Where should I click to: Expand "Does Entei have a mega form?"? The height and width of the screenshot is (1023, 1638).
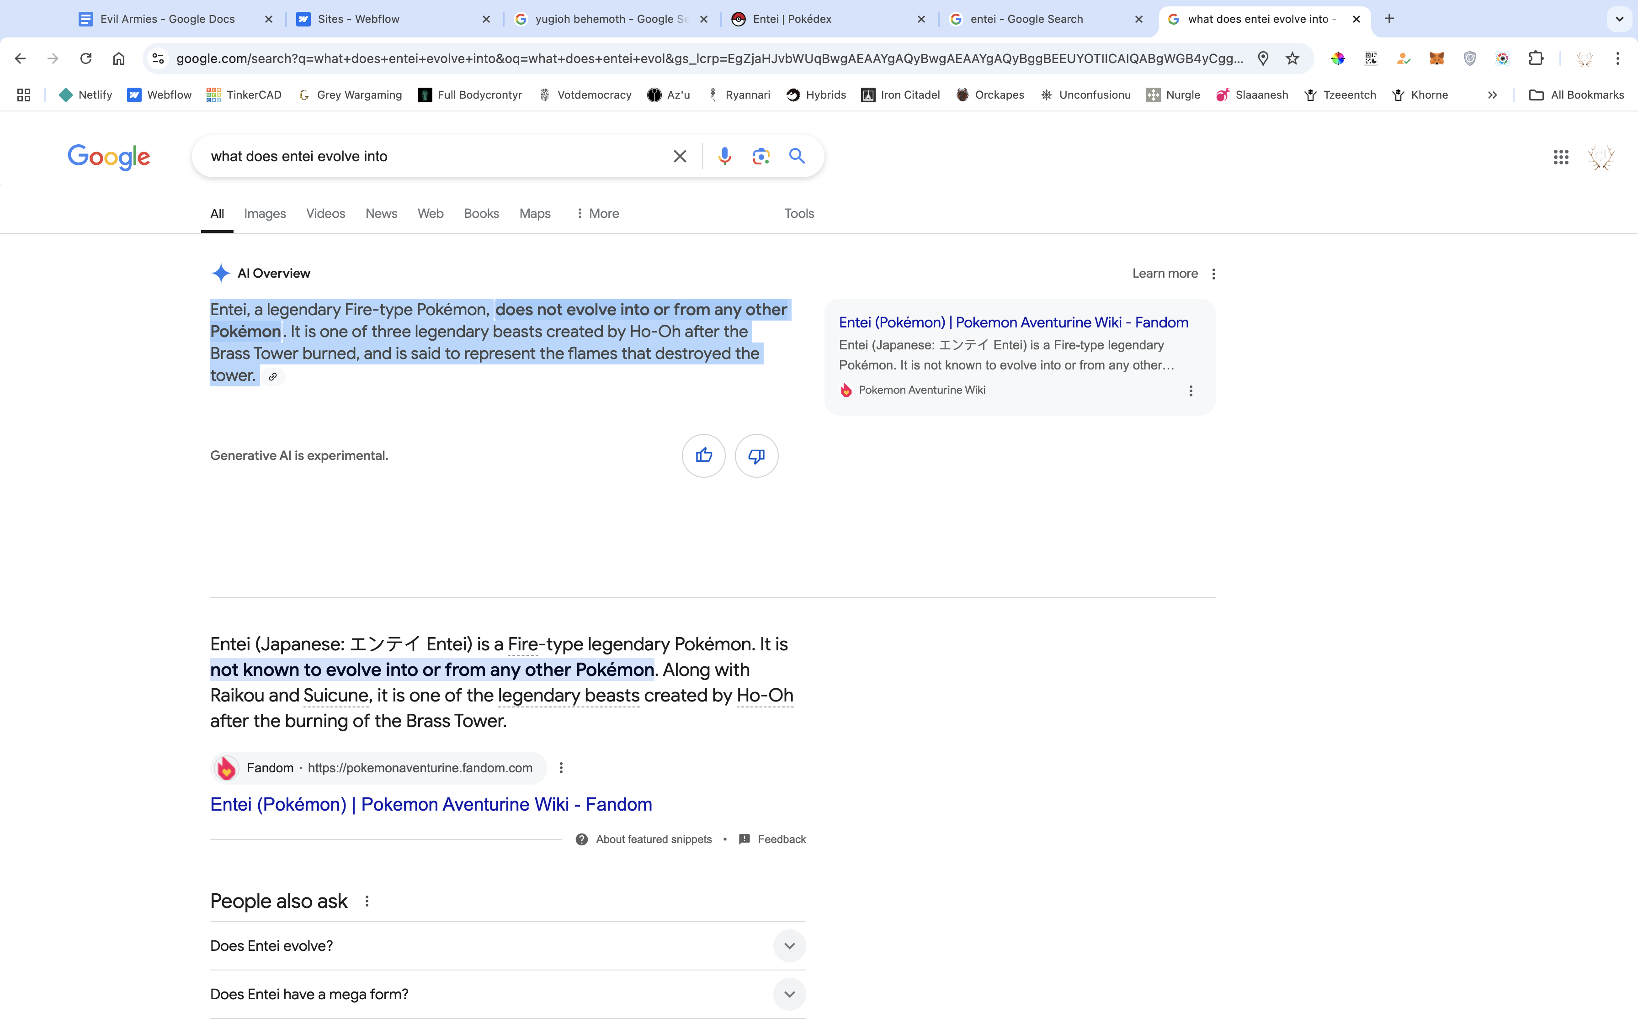point(789,994)
